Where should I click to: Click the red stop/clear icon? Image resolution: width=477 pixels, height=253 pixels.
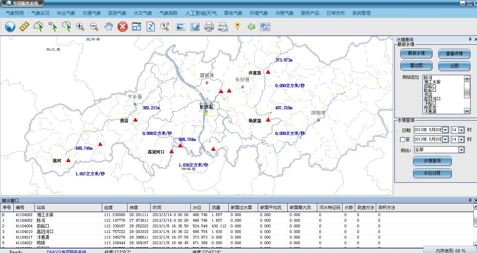pyautogui.click(x=122, y=27)
